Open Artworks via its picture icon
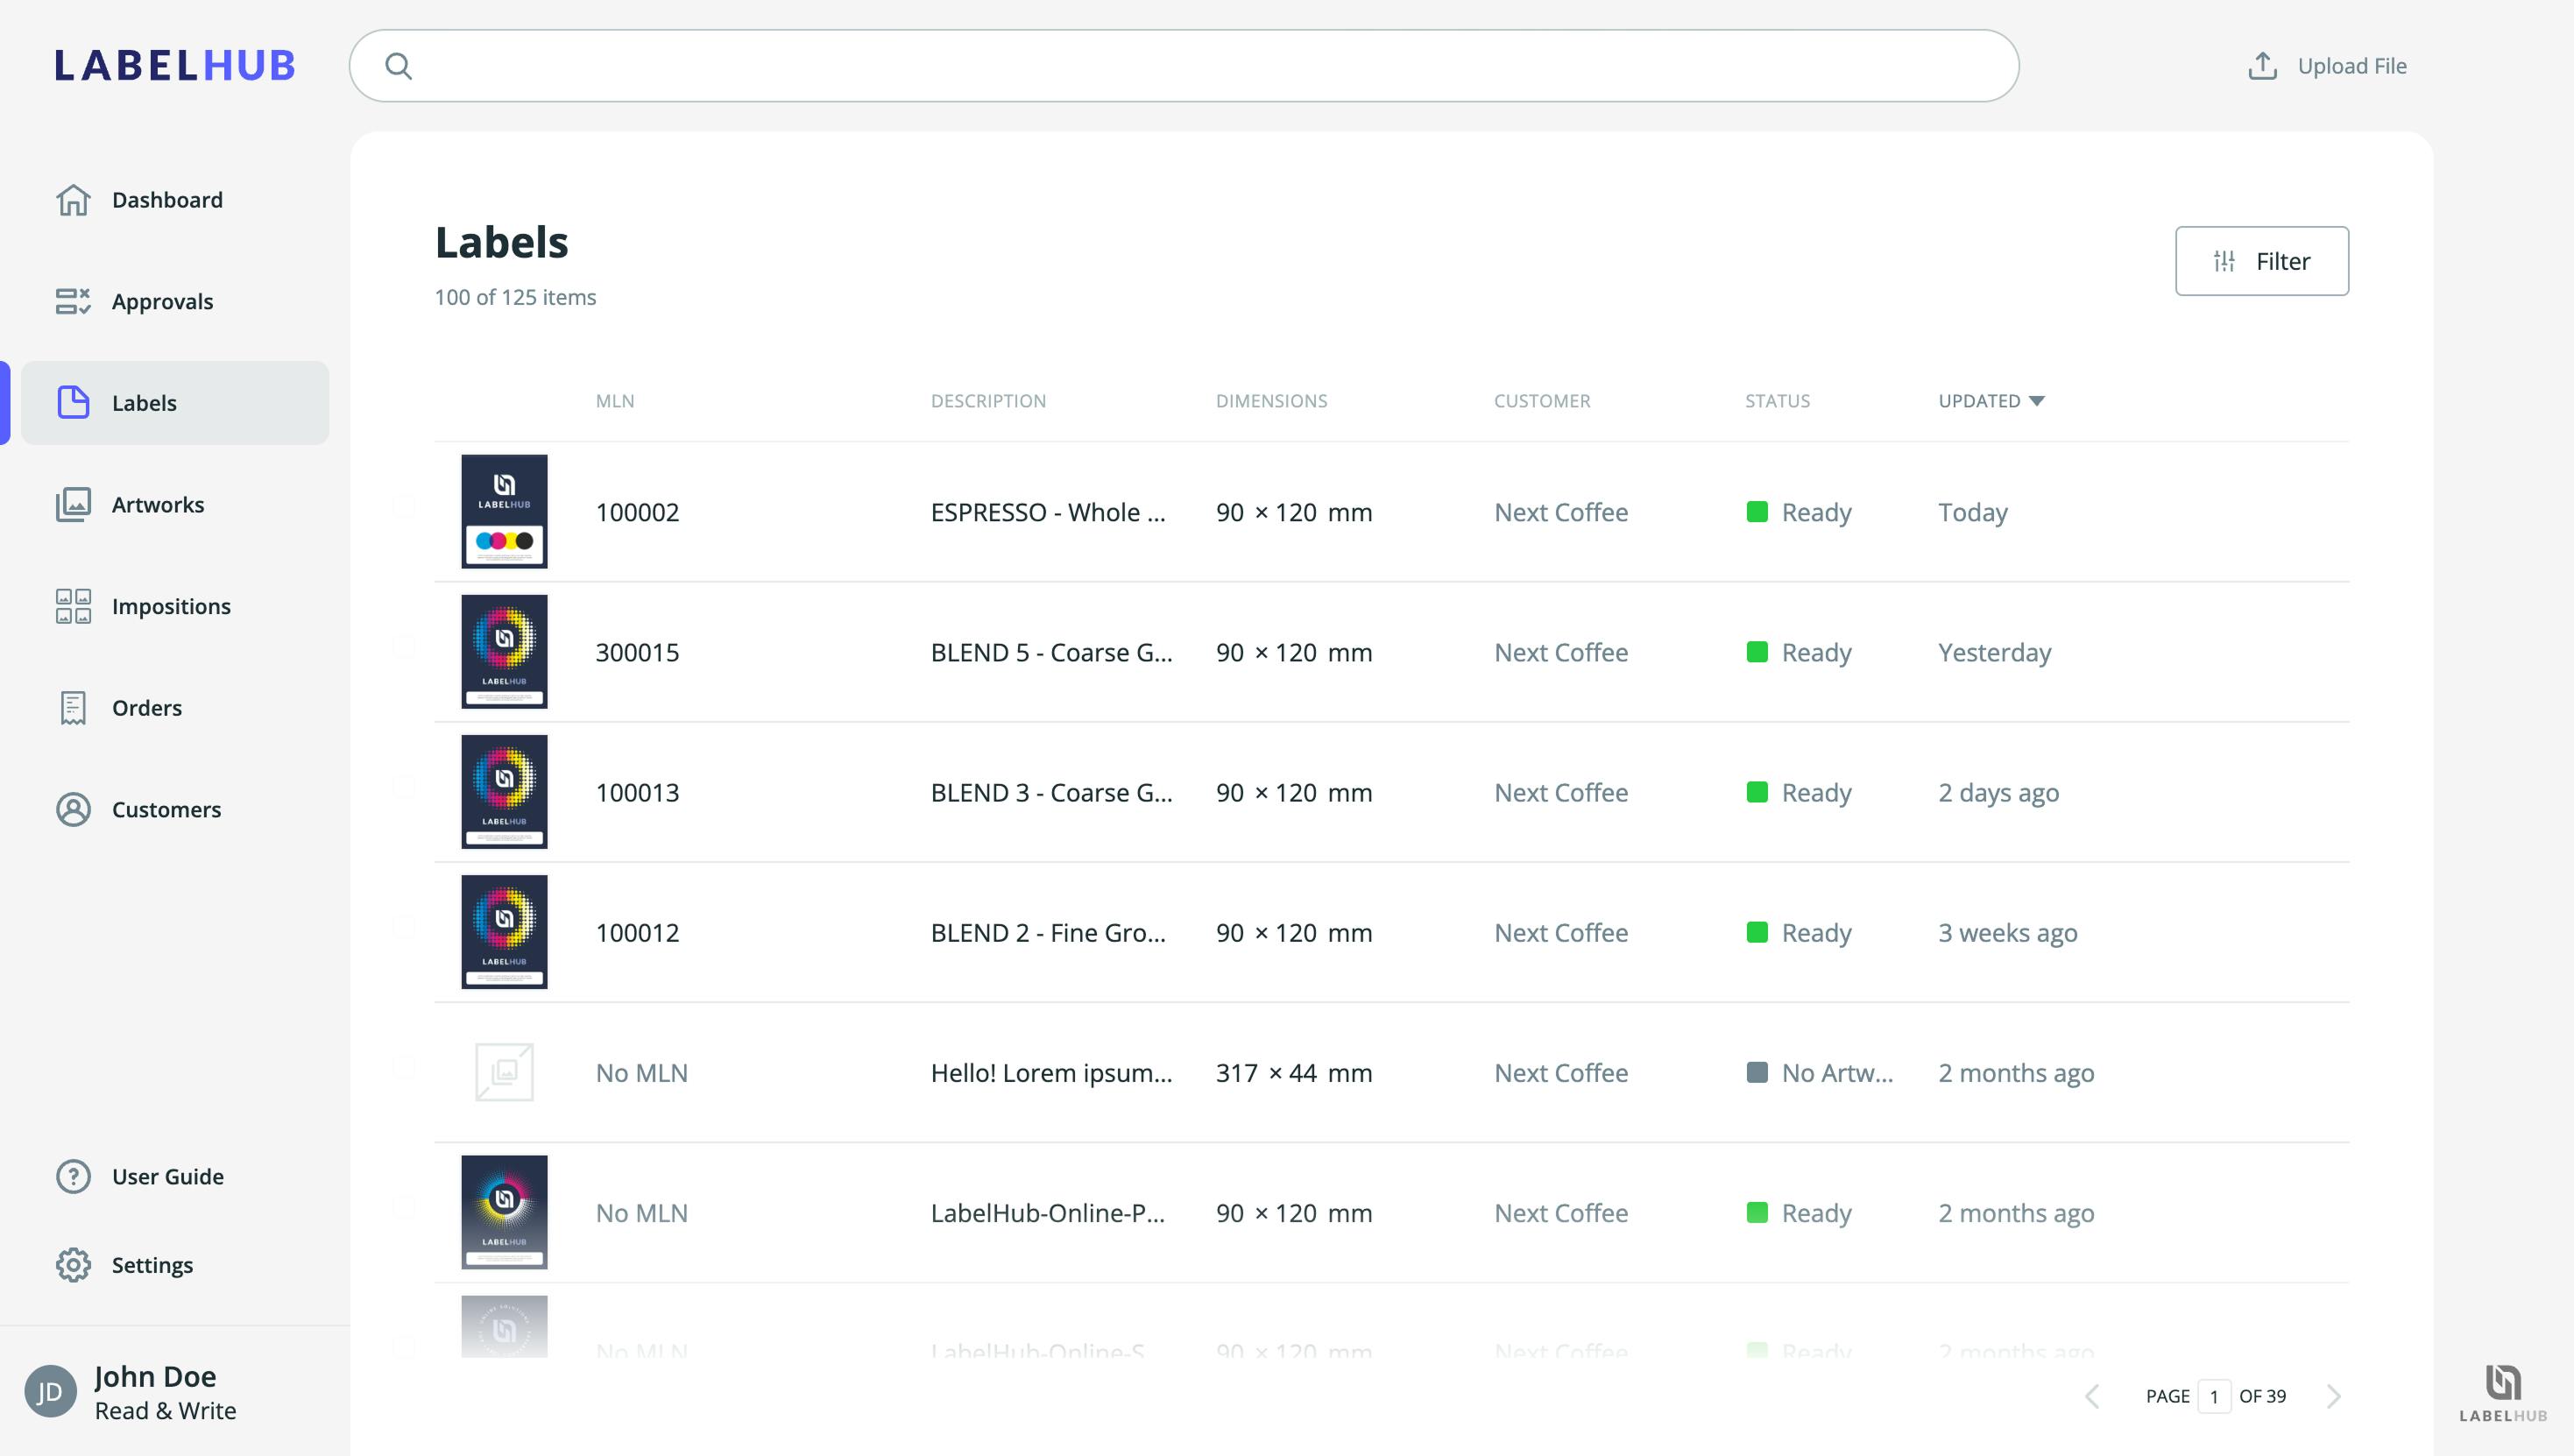The height and width of the screenshot is (1456, 2574). [x=73, y=504]
